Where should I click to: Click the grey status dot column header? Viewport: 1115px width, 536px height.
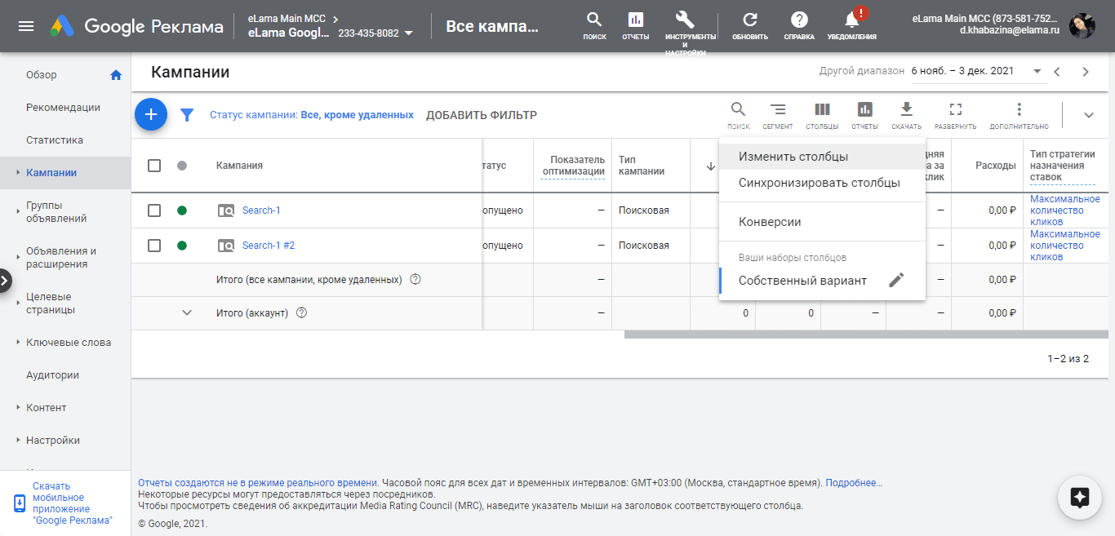coord(182,166)
